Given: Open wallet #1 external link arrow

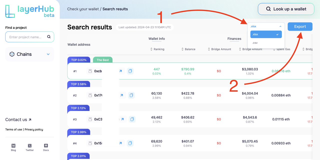Looking at the screenshot, I should tap(120, 71).
